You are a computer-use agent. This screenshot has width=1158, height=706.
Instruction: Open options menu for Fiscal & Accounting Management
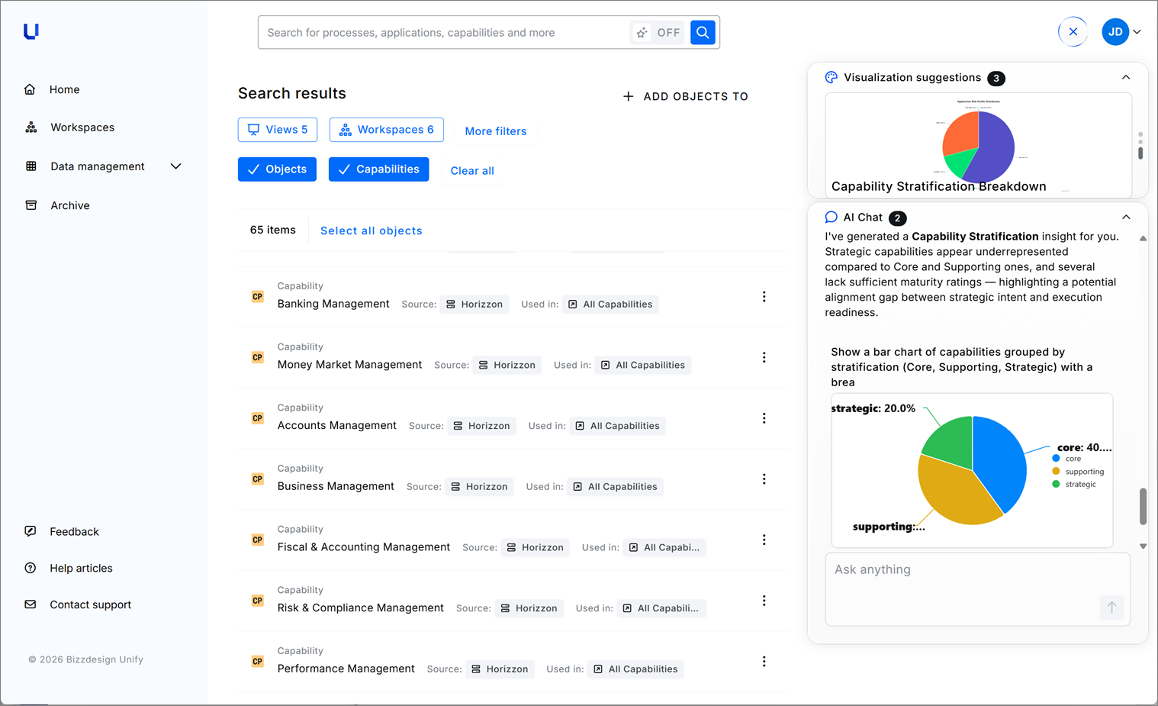point(764,540)
